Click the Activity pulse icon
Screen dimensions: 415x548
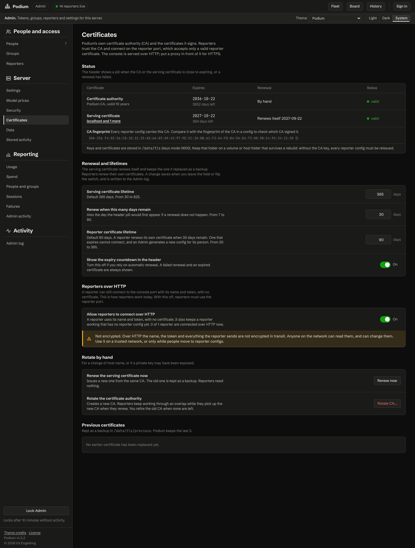coord(9,231)
